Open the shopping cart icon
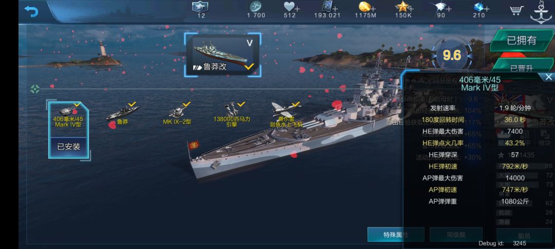The height and width of the screenshot is (249, 555). pos(517,10)
